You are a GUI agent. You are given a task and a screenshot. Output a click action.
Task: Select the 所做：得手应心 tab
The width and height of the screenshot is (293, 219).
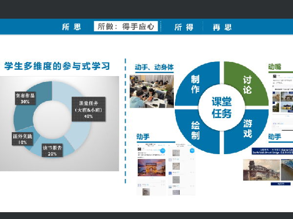(x=126, y=27)
